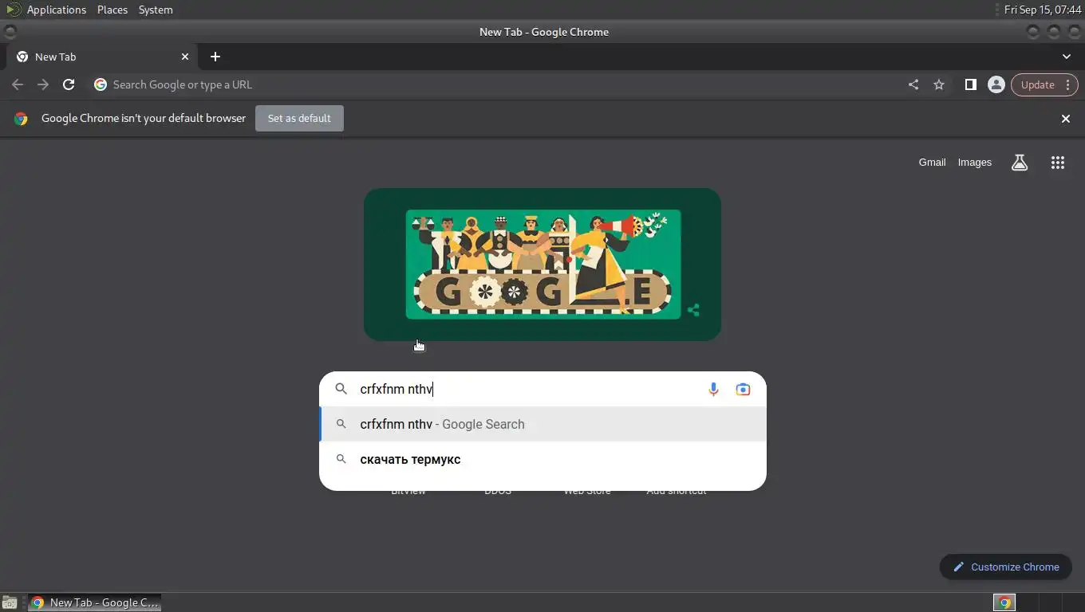Open the Google Doodle image
The height and width of the screenshot is (612, 1085).
point(542,265)
